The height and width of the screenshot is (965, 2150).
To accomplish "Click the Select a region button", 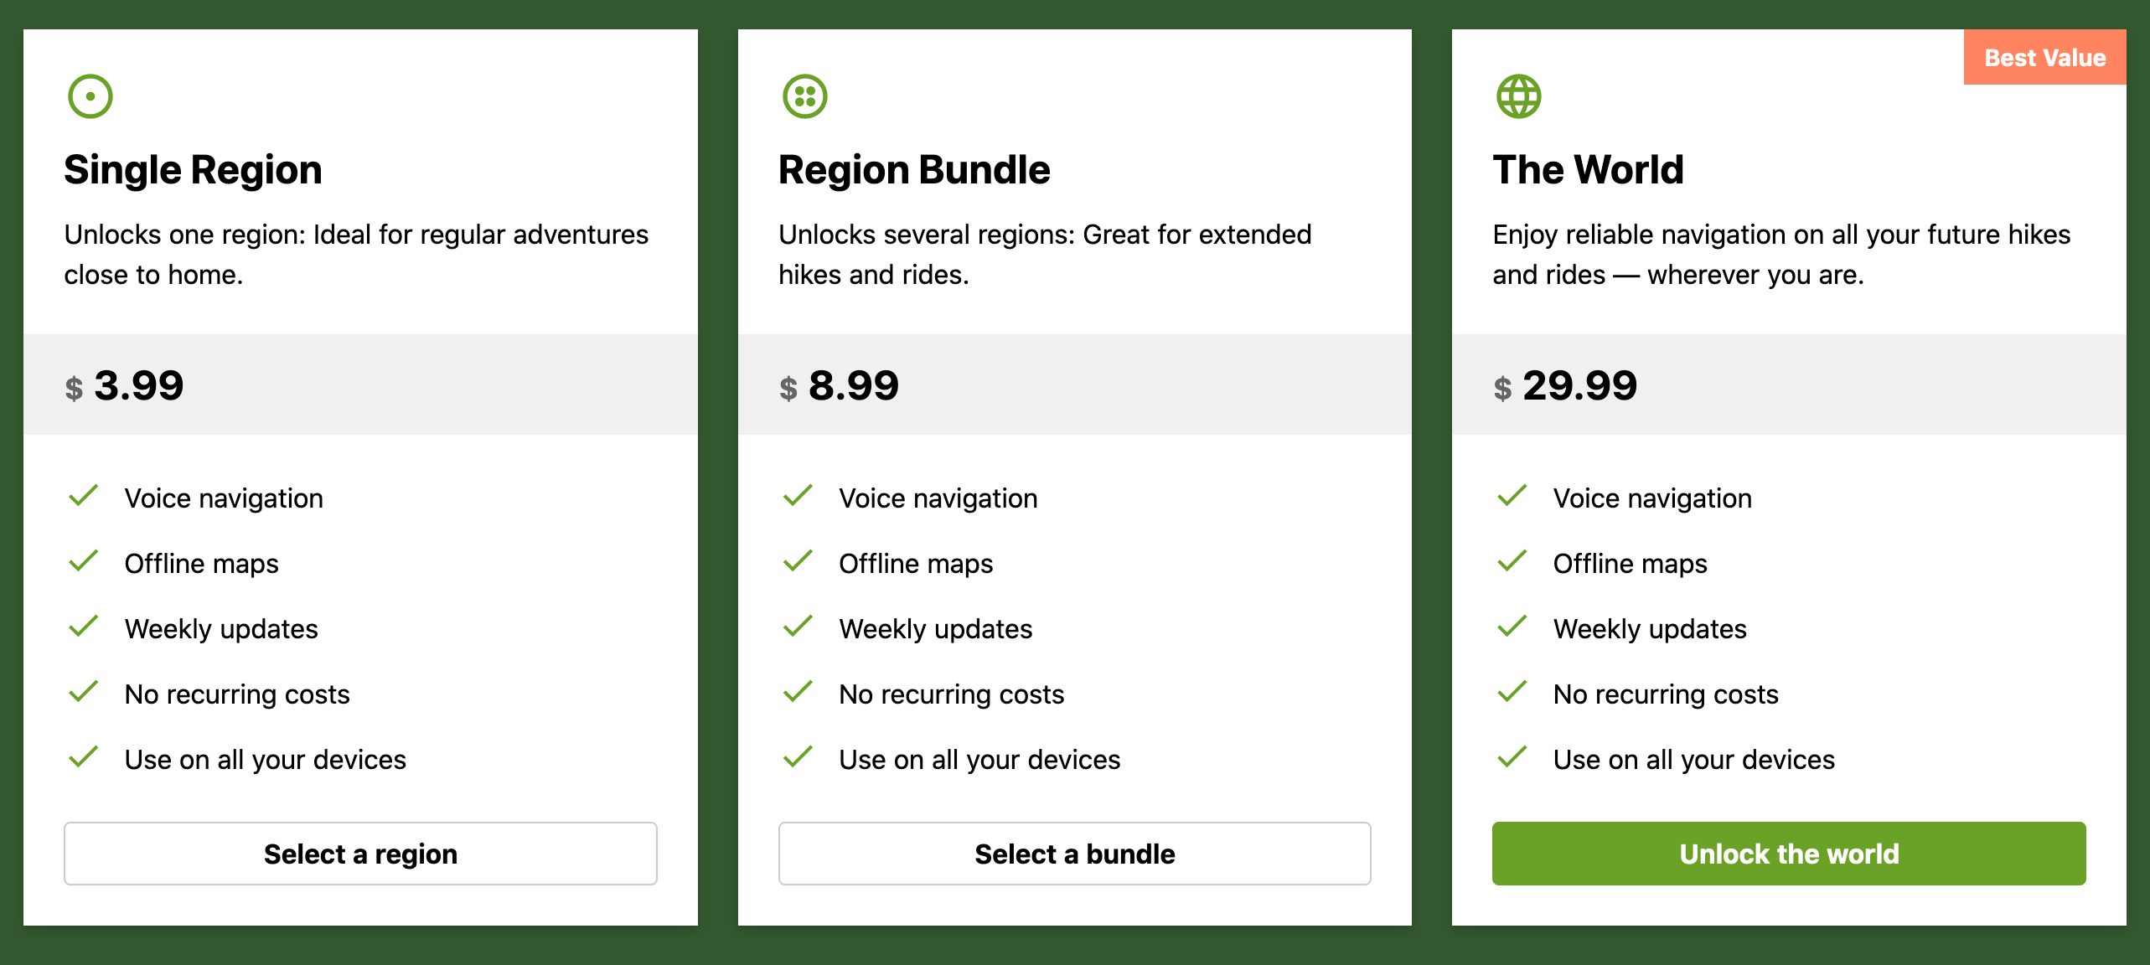I will (360, 854).
